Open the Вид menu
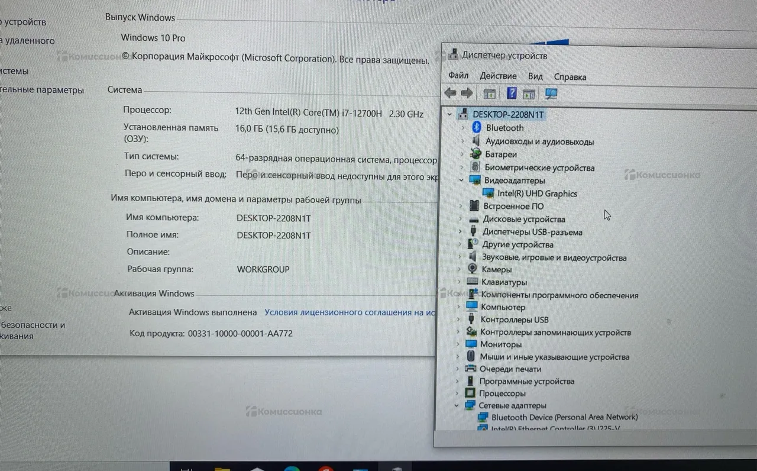The height and width of the screenshot is (471, 757). 535,76
